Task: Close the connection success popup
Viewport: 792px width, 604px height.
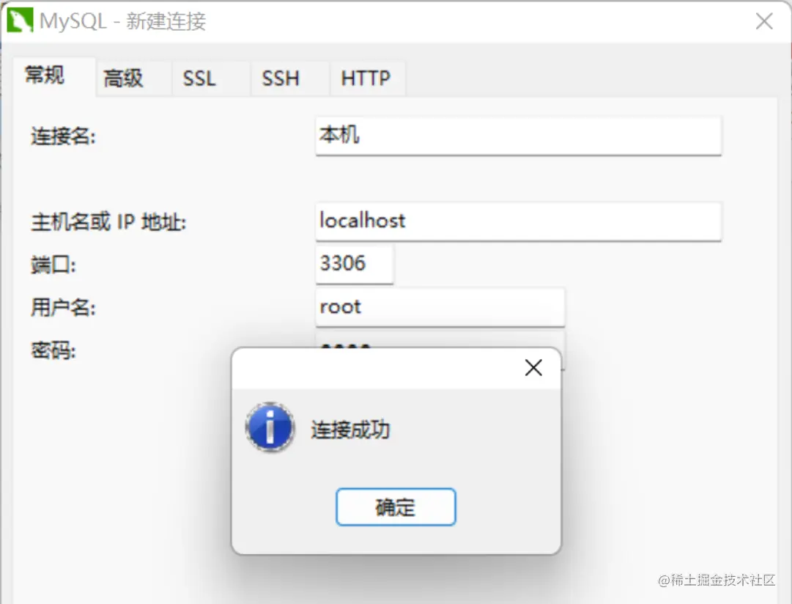Action: [x=533, y=367]
